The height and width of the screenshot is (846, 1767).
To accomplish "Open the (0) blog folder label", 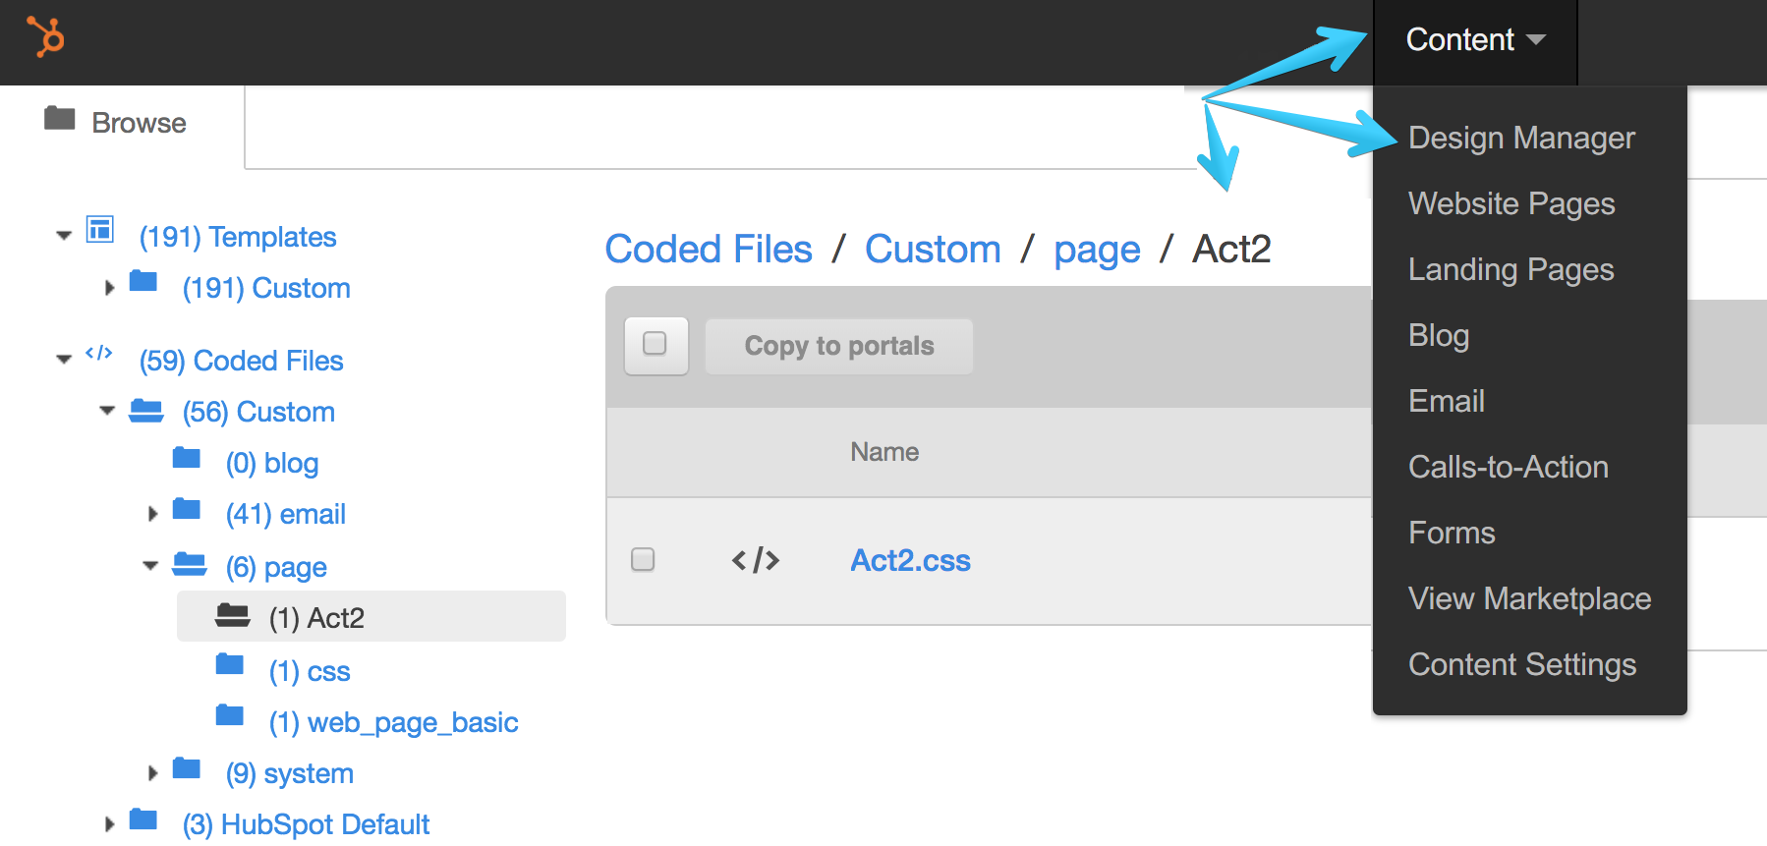I will (x=272, y=463).
